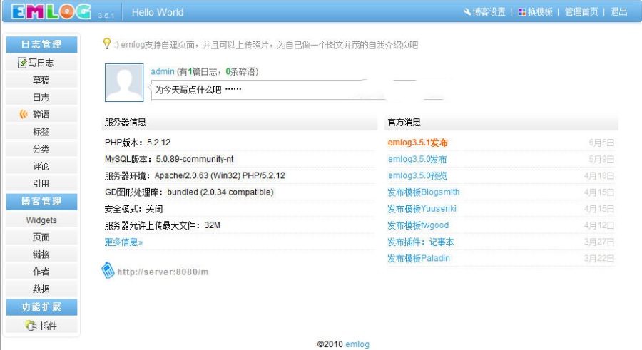Open the emlog3.5.1发布 news item
642x350 pixels.
pyautogui.click(x=417, y=143)
